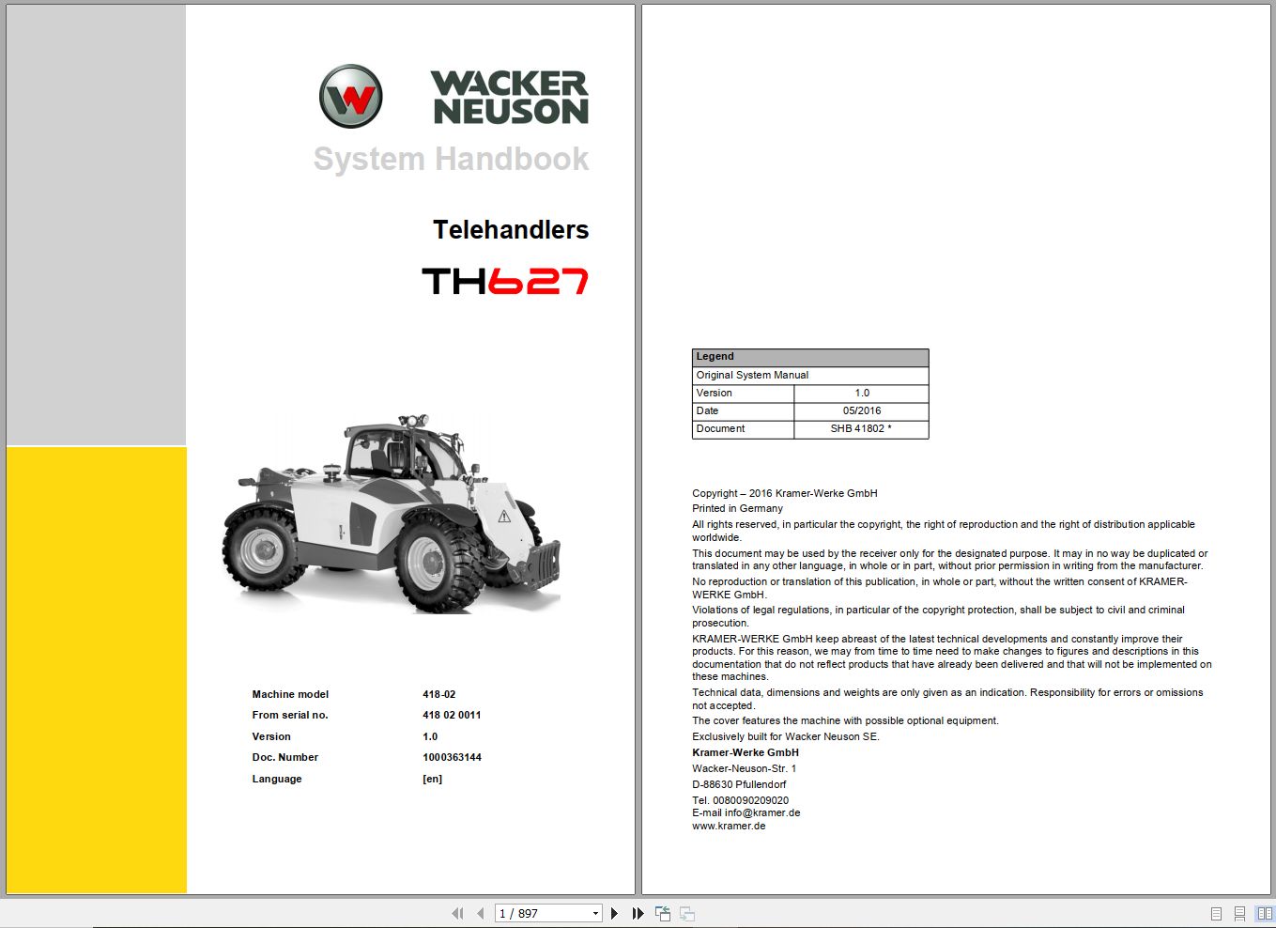This screenshot has width=1276, height=928.
Task: Open the www.kramer.de link
Action: pyautogui.click(x=729, y=826)
